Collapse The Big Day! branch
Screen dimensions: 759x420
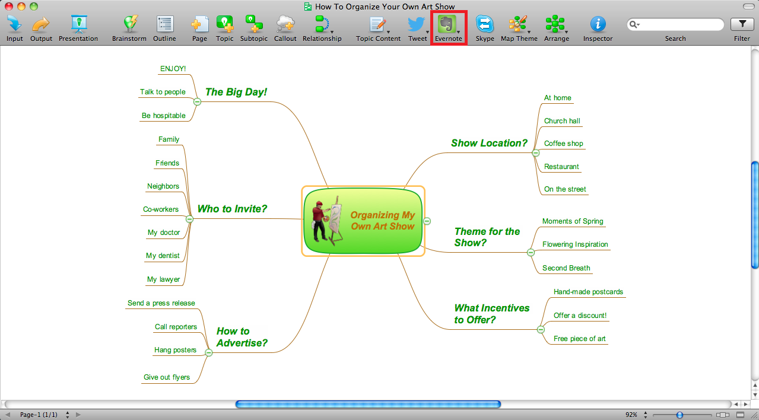(x=198, y=102)
